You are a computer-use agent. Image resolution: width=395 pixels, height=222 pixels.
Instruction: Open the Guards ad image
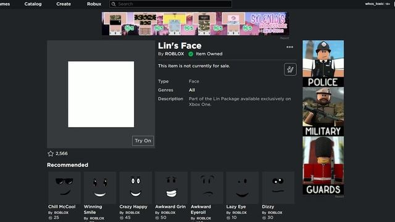pos(323,165)
